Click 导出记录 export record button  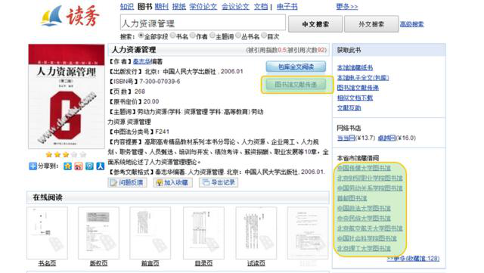click(x=219, y=182)
